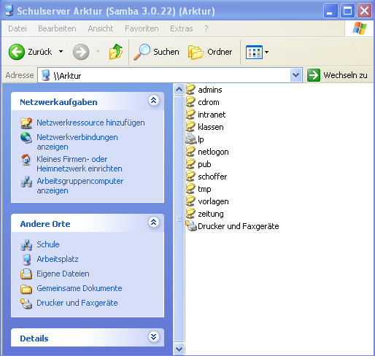The image size is (375, 356).
Task: Select the admins share folder icon
Action: pyautogui.click(x=190, y=89)
